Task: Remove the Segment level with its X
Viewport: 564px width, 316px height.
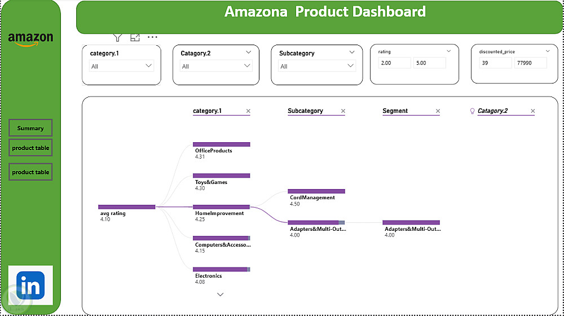Action: [438, 111]
